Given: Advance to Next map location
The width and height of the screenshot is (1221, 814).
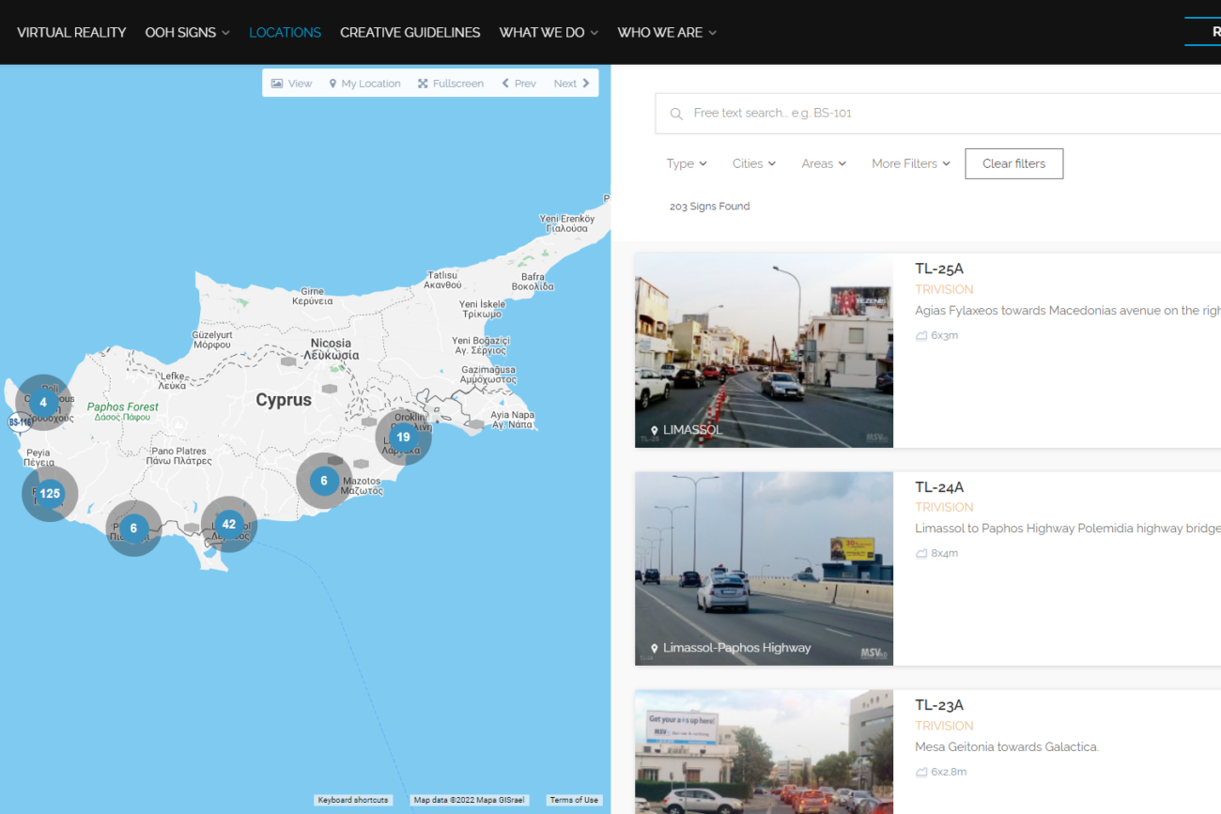Looking at the screenshot, I should [x=571, y=84].
